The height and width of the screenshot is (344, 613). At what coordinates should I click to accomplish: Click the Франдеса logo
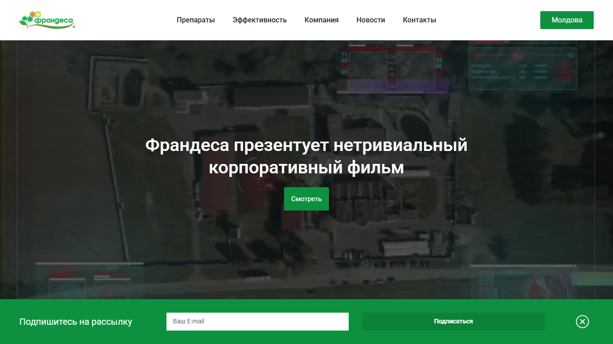pyautogui.click(x=47, y=20)
